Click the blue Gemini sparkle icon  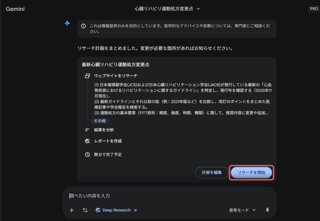coord(67,23)
